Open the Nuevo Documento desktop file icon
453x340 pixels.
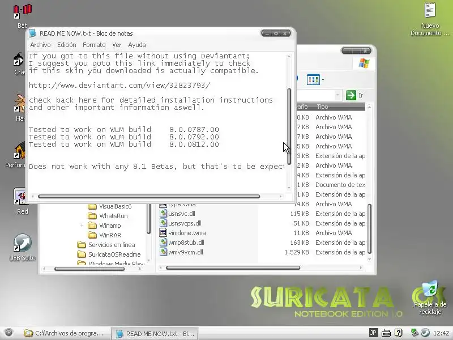[430, 11]
